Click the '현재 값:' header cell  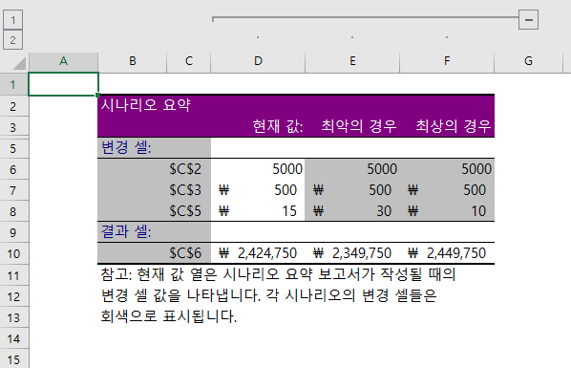(x=278, y=126)
